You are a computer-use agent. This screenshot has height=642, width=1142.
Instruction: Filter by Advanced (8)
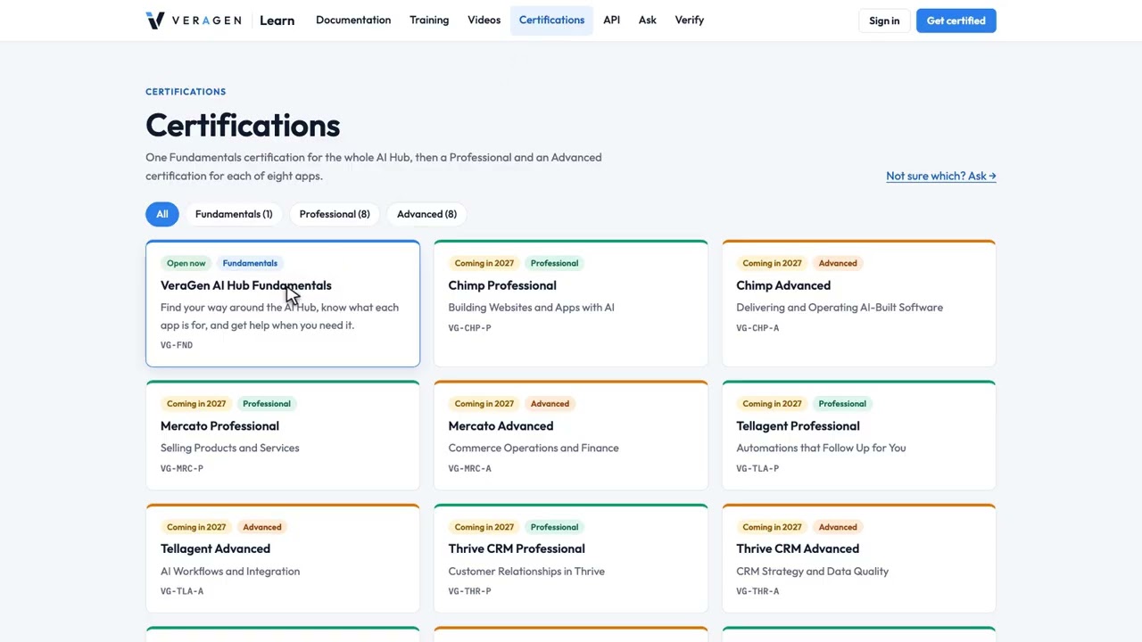tap(426, 214)
